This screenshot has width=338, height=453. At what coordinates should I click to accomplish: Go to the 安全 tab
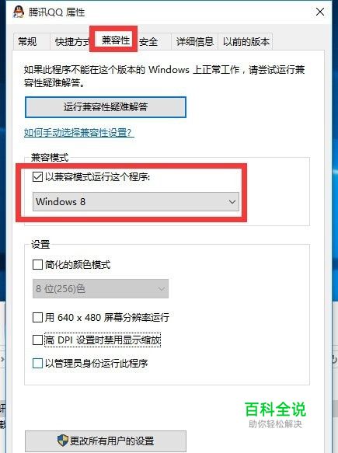pyautogui.click(x=148, y=42)
